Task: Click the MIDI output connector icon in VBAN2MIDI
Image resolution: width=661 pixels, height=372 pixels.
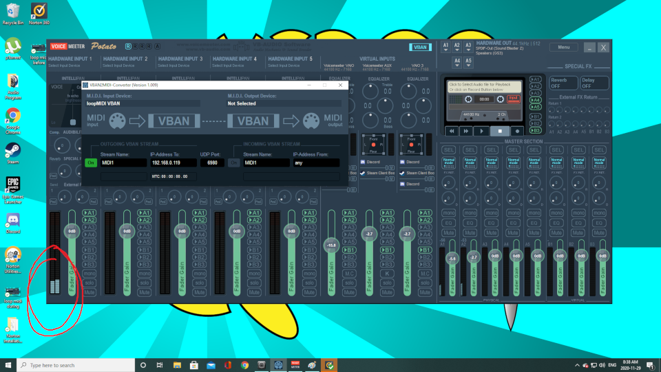Action: click(x=311, y=121)
